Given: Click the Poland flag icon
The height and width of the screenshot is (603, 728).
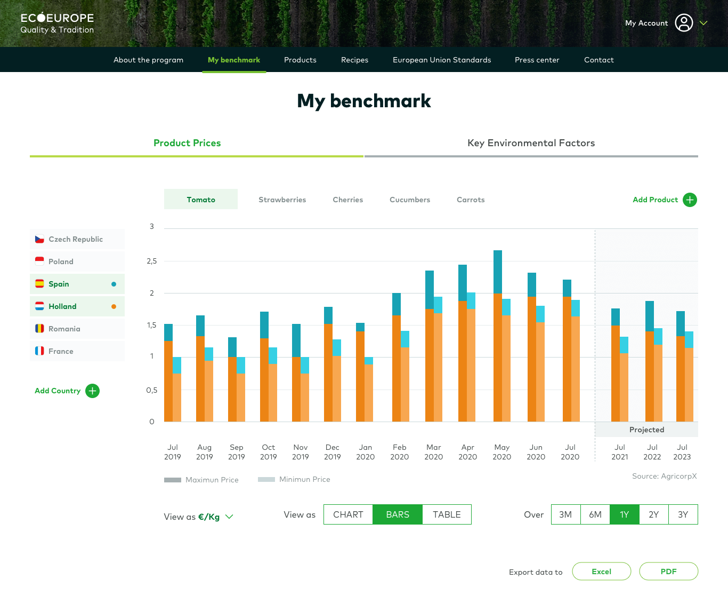Looking at the screenshot, I should (39, 261).
